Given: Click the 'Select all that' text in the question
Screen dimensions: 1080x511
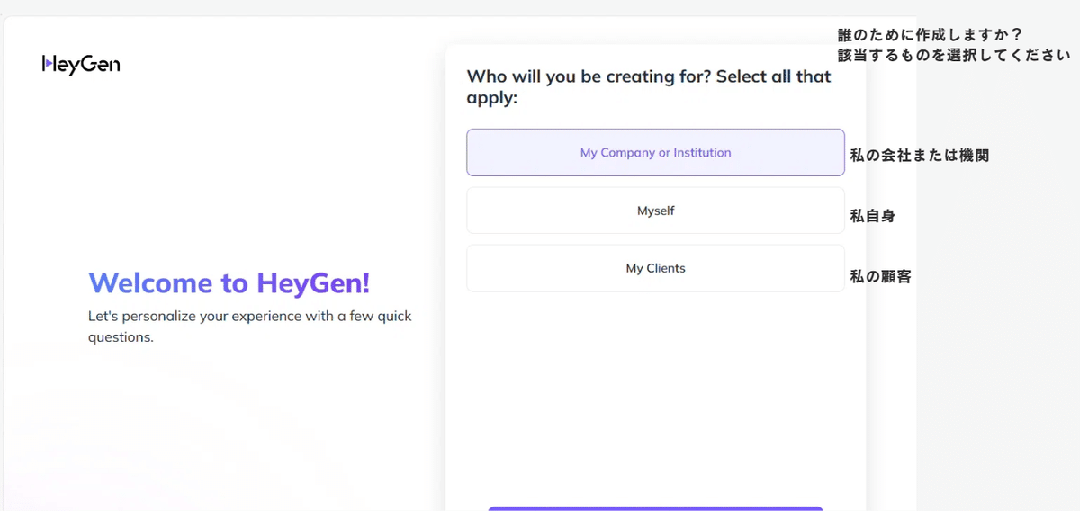Looking at the screenshot, I should point(773,76).
